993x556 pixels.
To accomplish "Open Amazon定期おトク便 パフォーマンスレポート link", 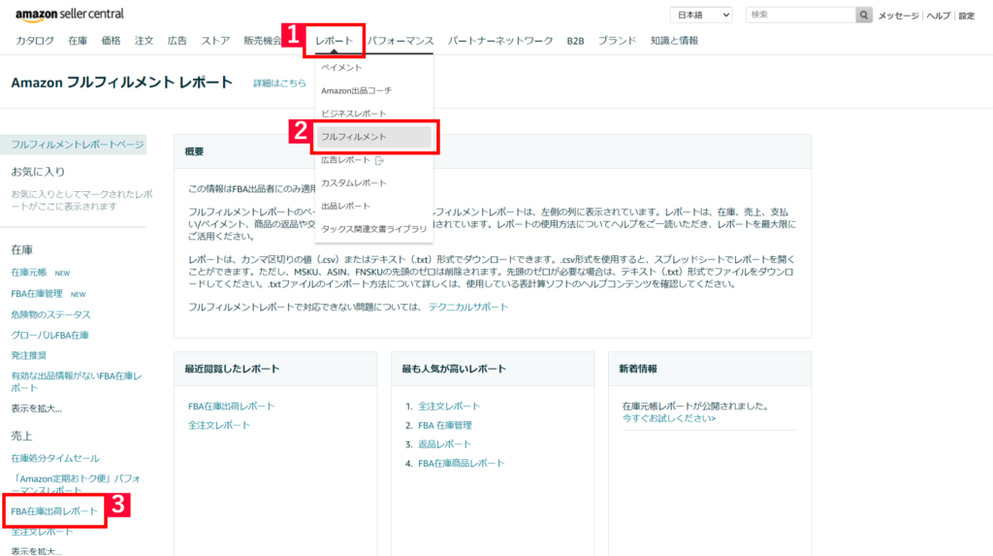I will [x=76, y=484].
